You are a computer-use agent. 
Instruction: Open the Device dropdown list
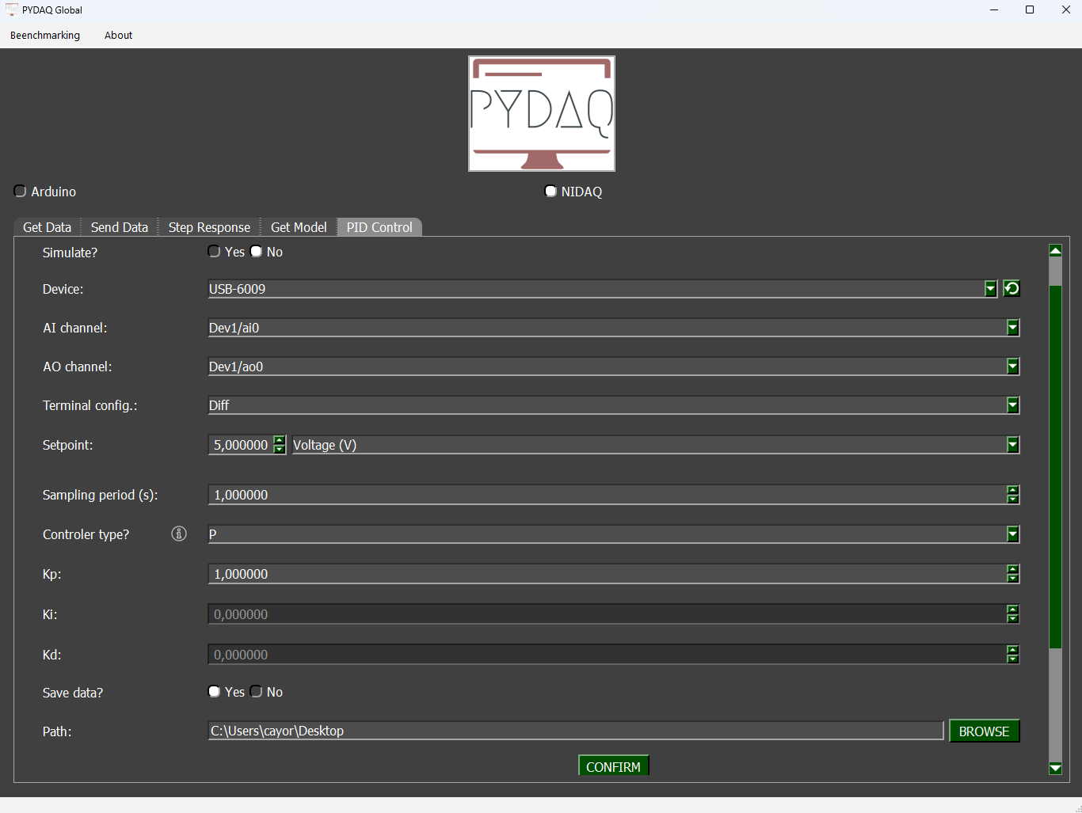coord(990,289)
